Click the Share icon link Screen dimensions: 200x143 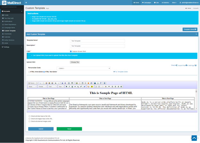tap(174, 65)
